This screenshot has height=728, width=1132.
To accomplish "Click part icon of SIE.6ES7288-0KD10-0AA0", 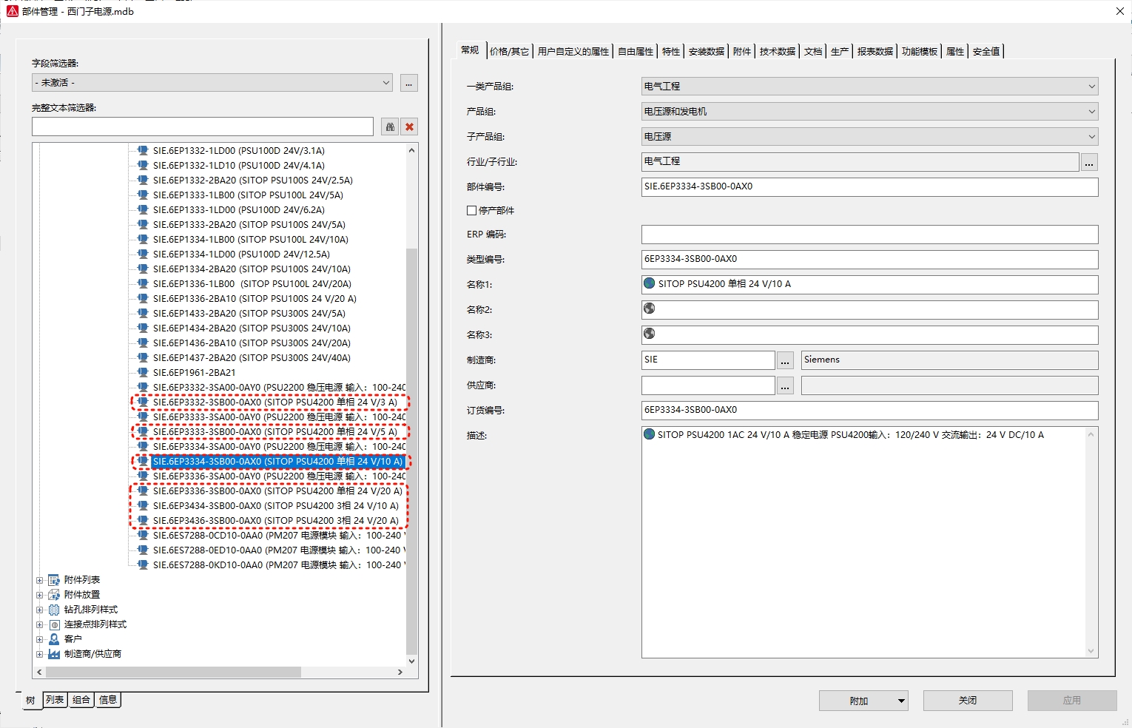I will (143, 565).
